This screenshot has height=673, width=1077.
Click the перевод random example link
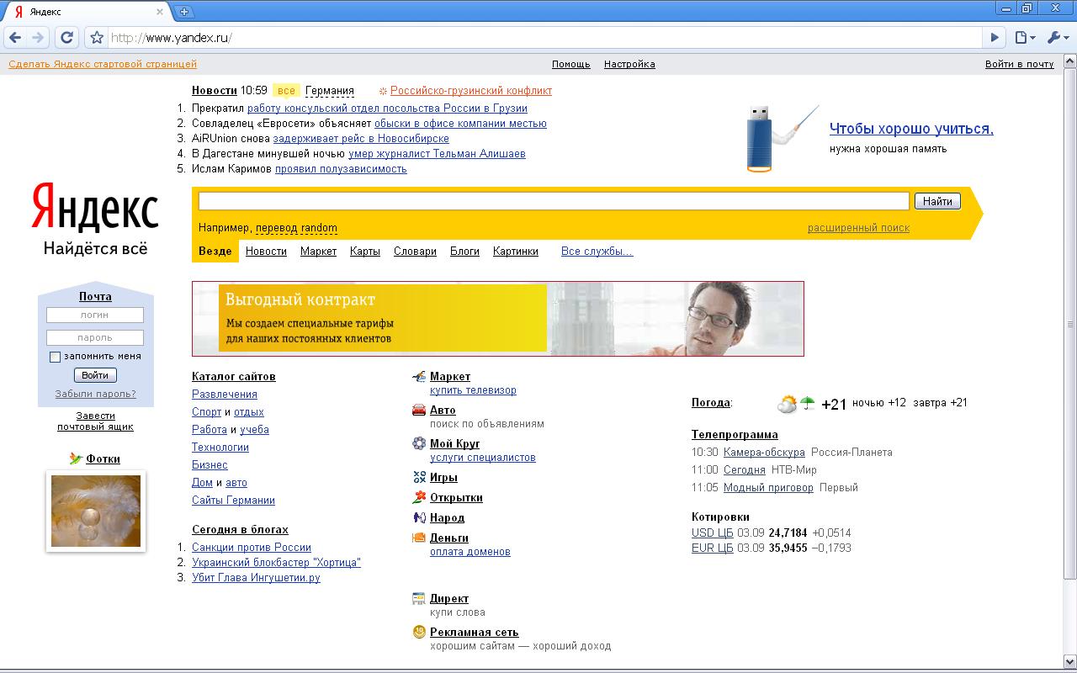[x=296, y=227]
